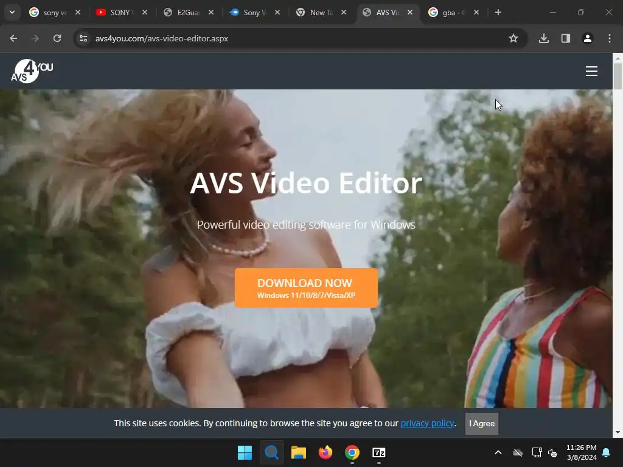The image size is (623, 467).
Task: Click the OneDrive cloud tray icon
Action: (x=518, y=452)
